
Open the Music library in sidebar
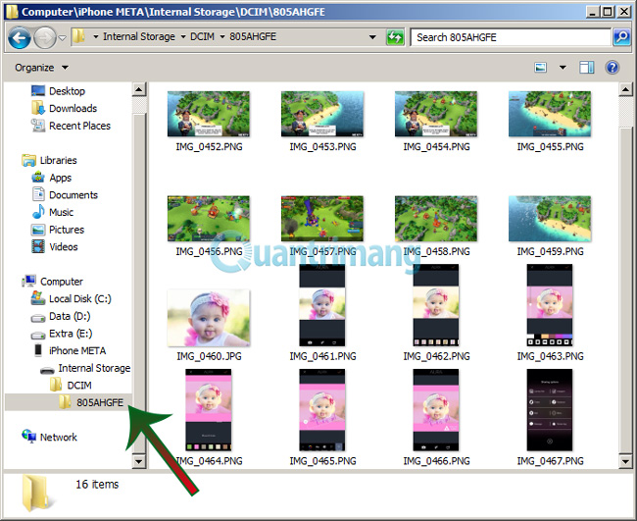coord(61,212)
